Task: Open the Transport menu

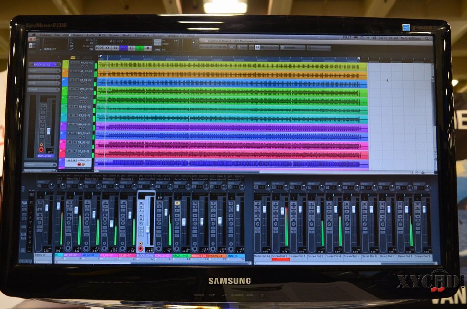Action: [142, 36]
